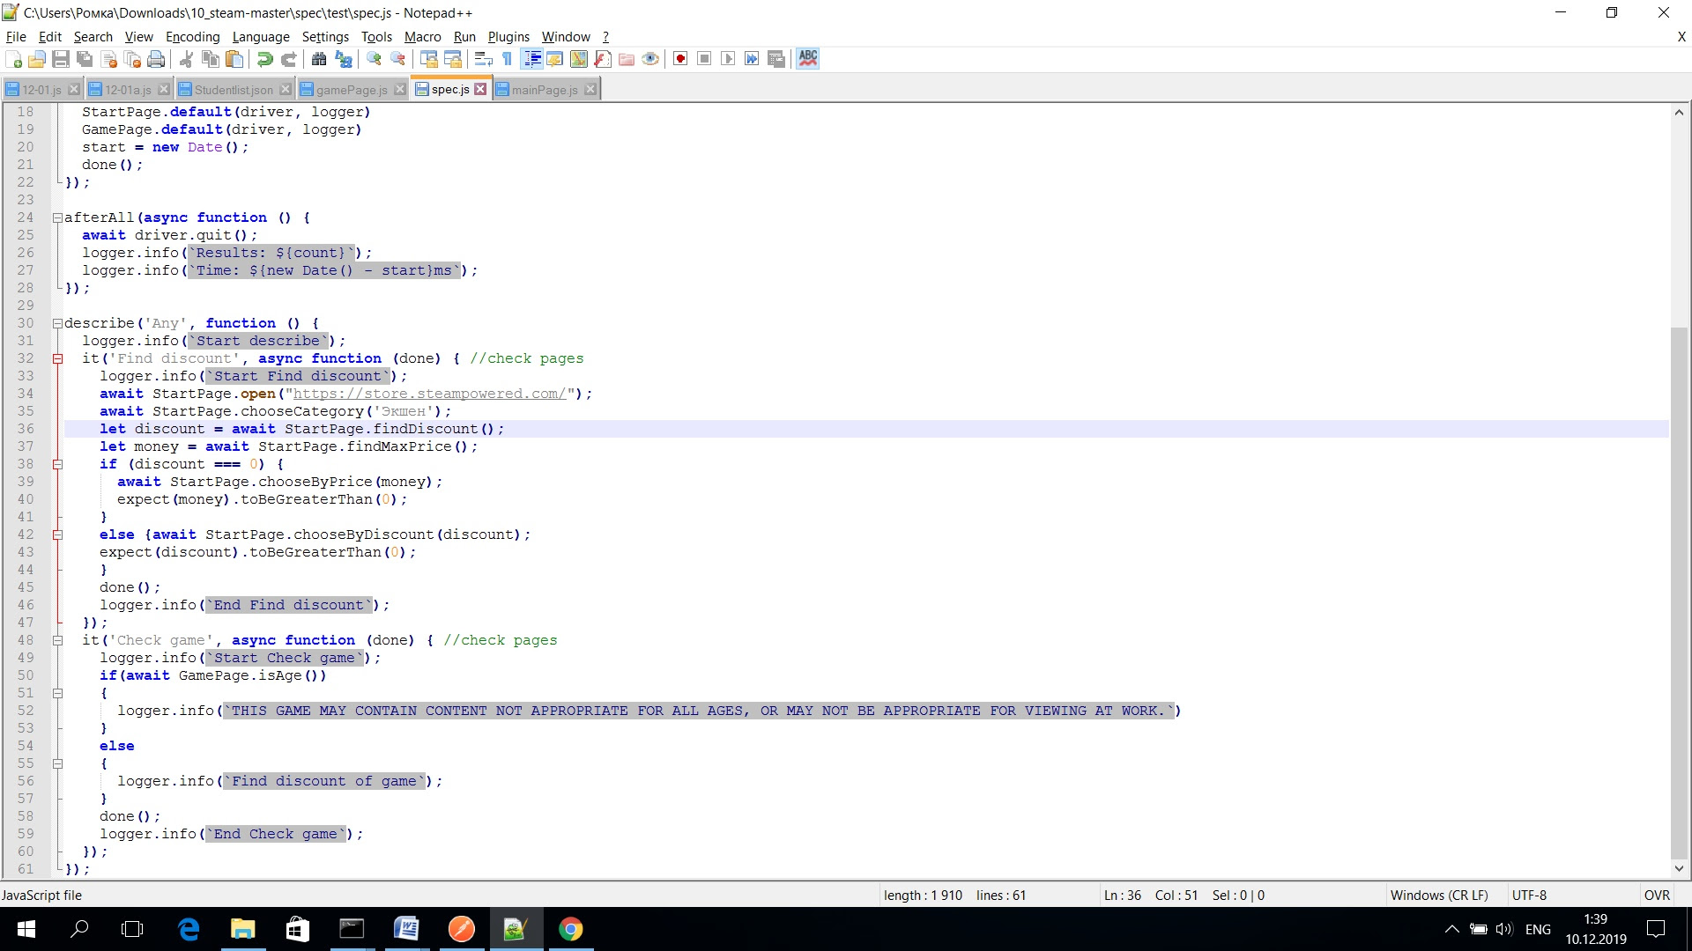Close the spec.js tab

tap(480, 89)
